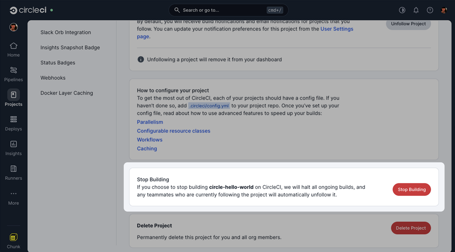Select the Insights icon in the sidebar
Viewport: 455px width, 252px height.
point(13,147)
